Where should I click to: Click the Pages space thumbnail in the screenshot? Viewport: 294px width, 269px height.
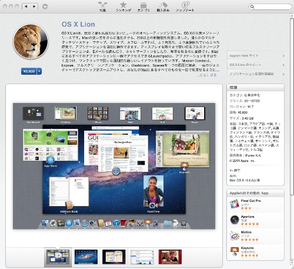[x=195, y=114]
